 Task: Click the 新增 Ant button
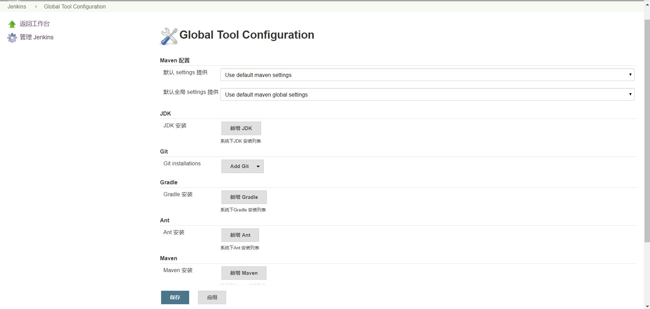pos(240,235)
